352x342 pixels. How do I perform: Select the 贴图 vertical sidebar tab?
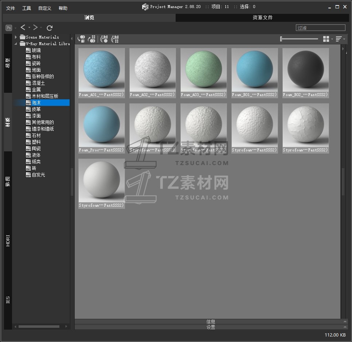click(x=8, y=182)
